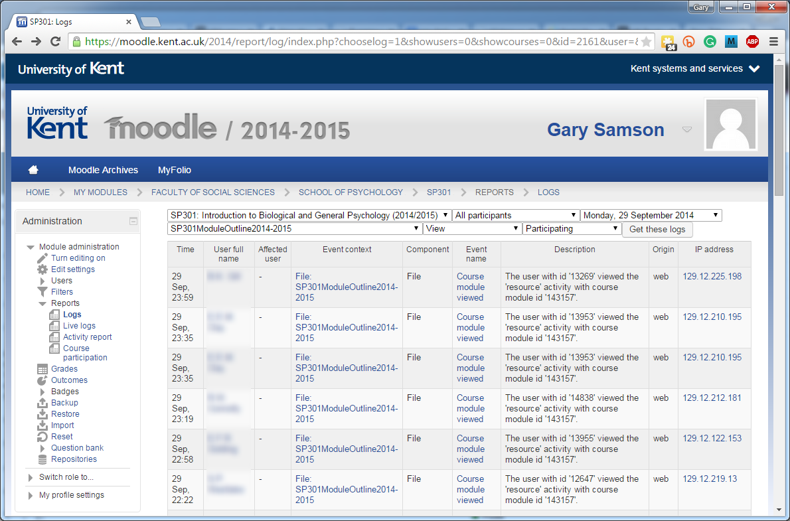Open the All participants dropdown
The height and width of the screenshot is (521, 790).
(515, 214)
